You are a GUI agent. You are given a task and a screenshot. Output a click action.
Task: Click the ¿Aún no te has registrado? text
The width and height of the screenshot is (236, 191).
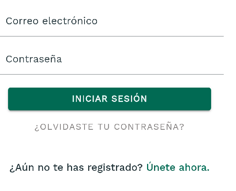click(x=76, y=168)
